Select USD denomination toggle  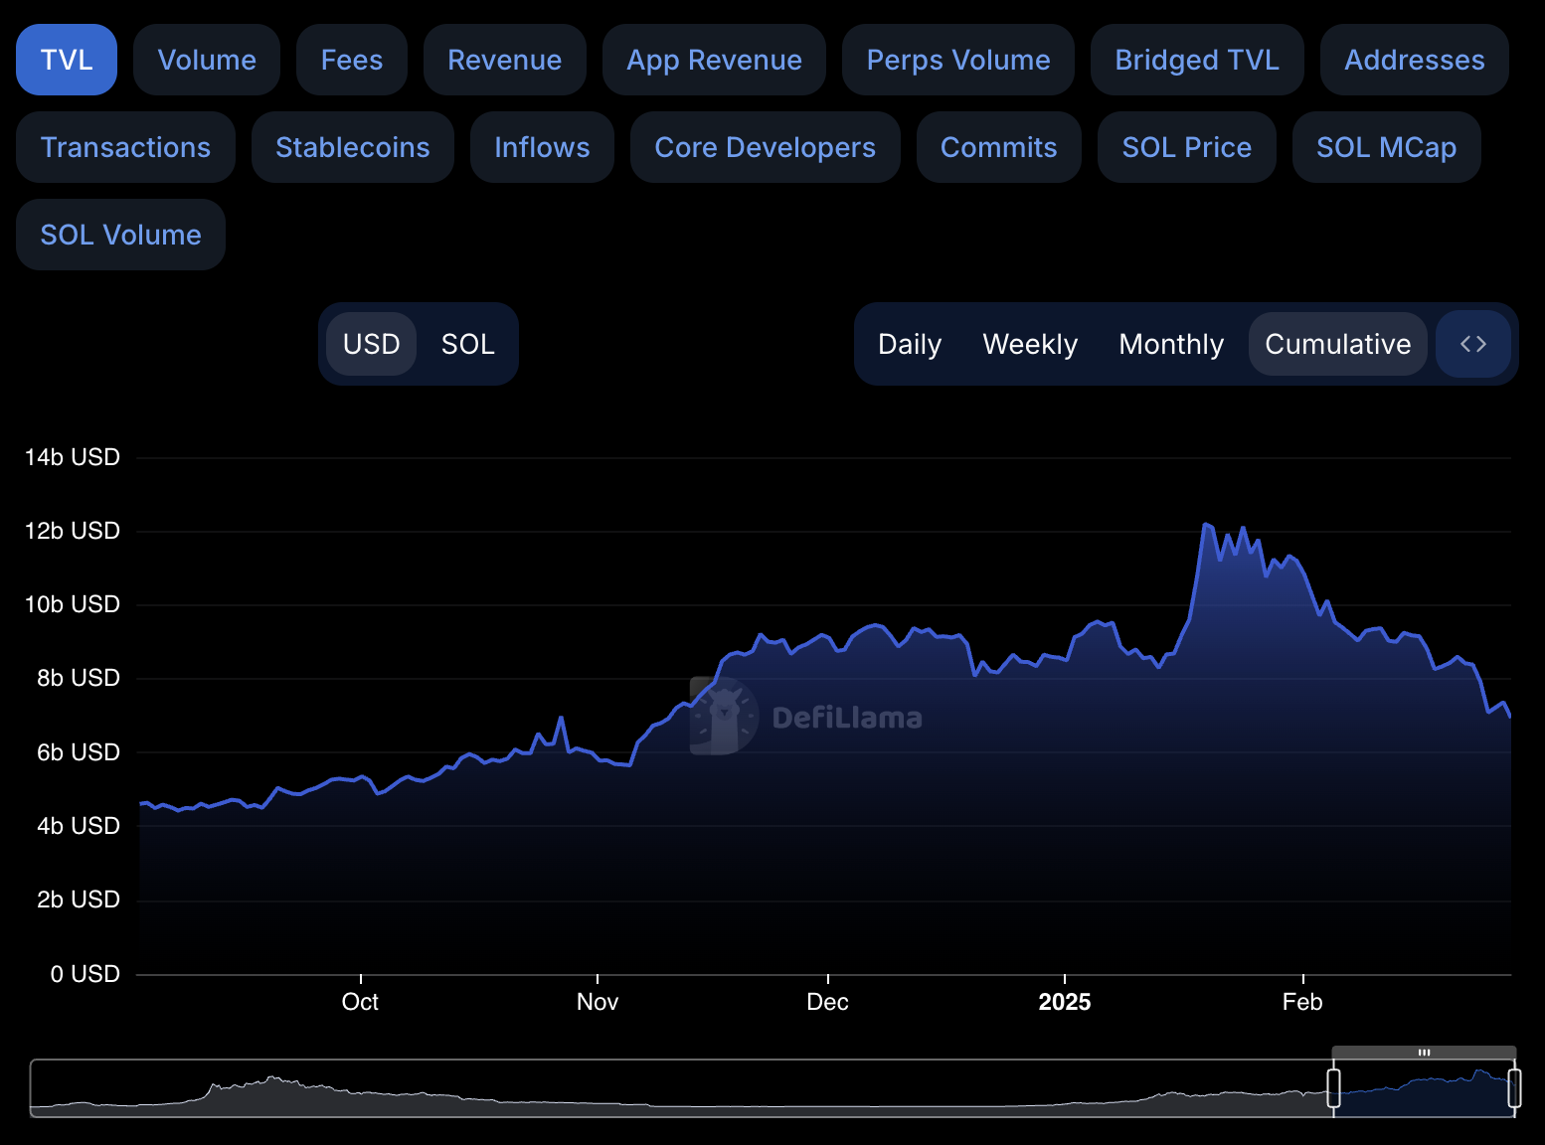coord(371,344)
